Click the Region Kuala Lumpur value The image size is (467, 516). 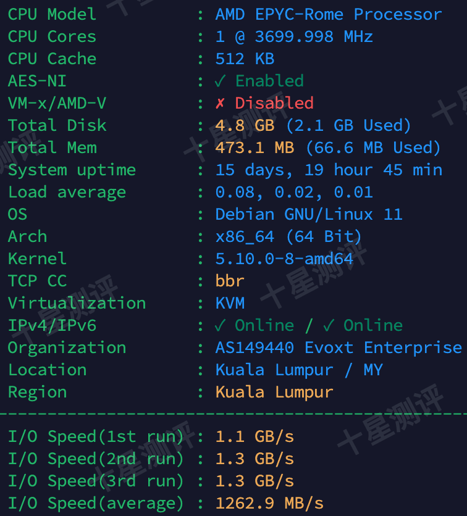[x=274, y=392]
